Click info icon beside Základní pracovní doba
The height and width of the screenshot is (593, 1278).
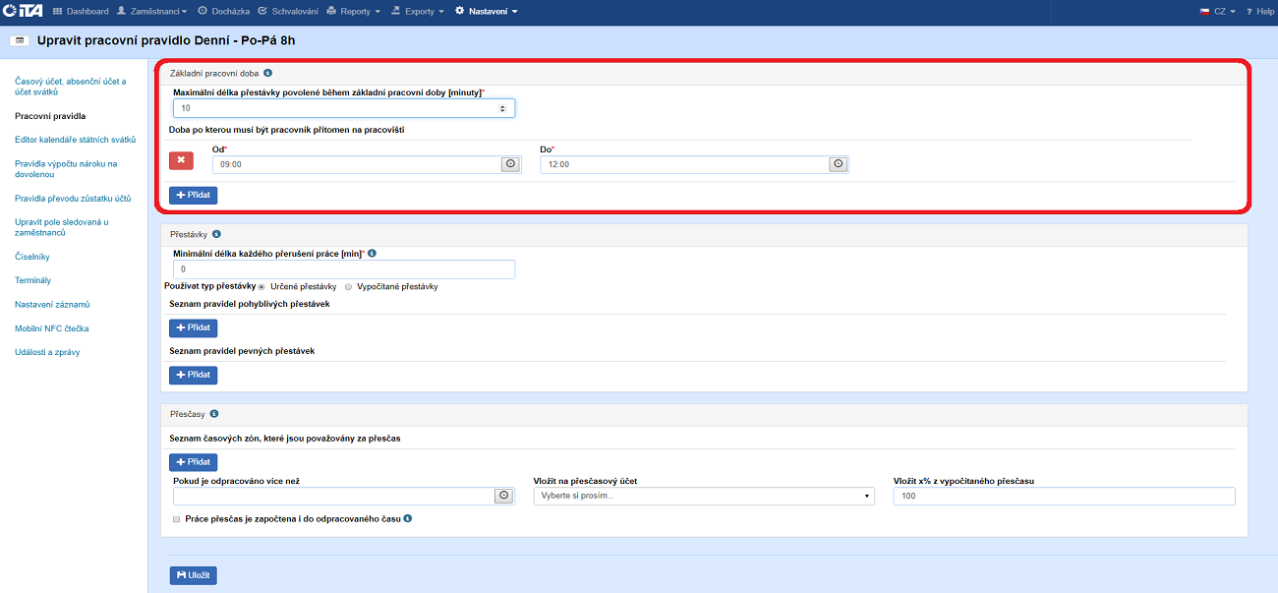pyautogui.click(x=268, y=73)
